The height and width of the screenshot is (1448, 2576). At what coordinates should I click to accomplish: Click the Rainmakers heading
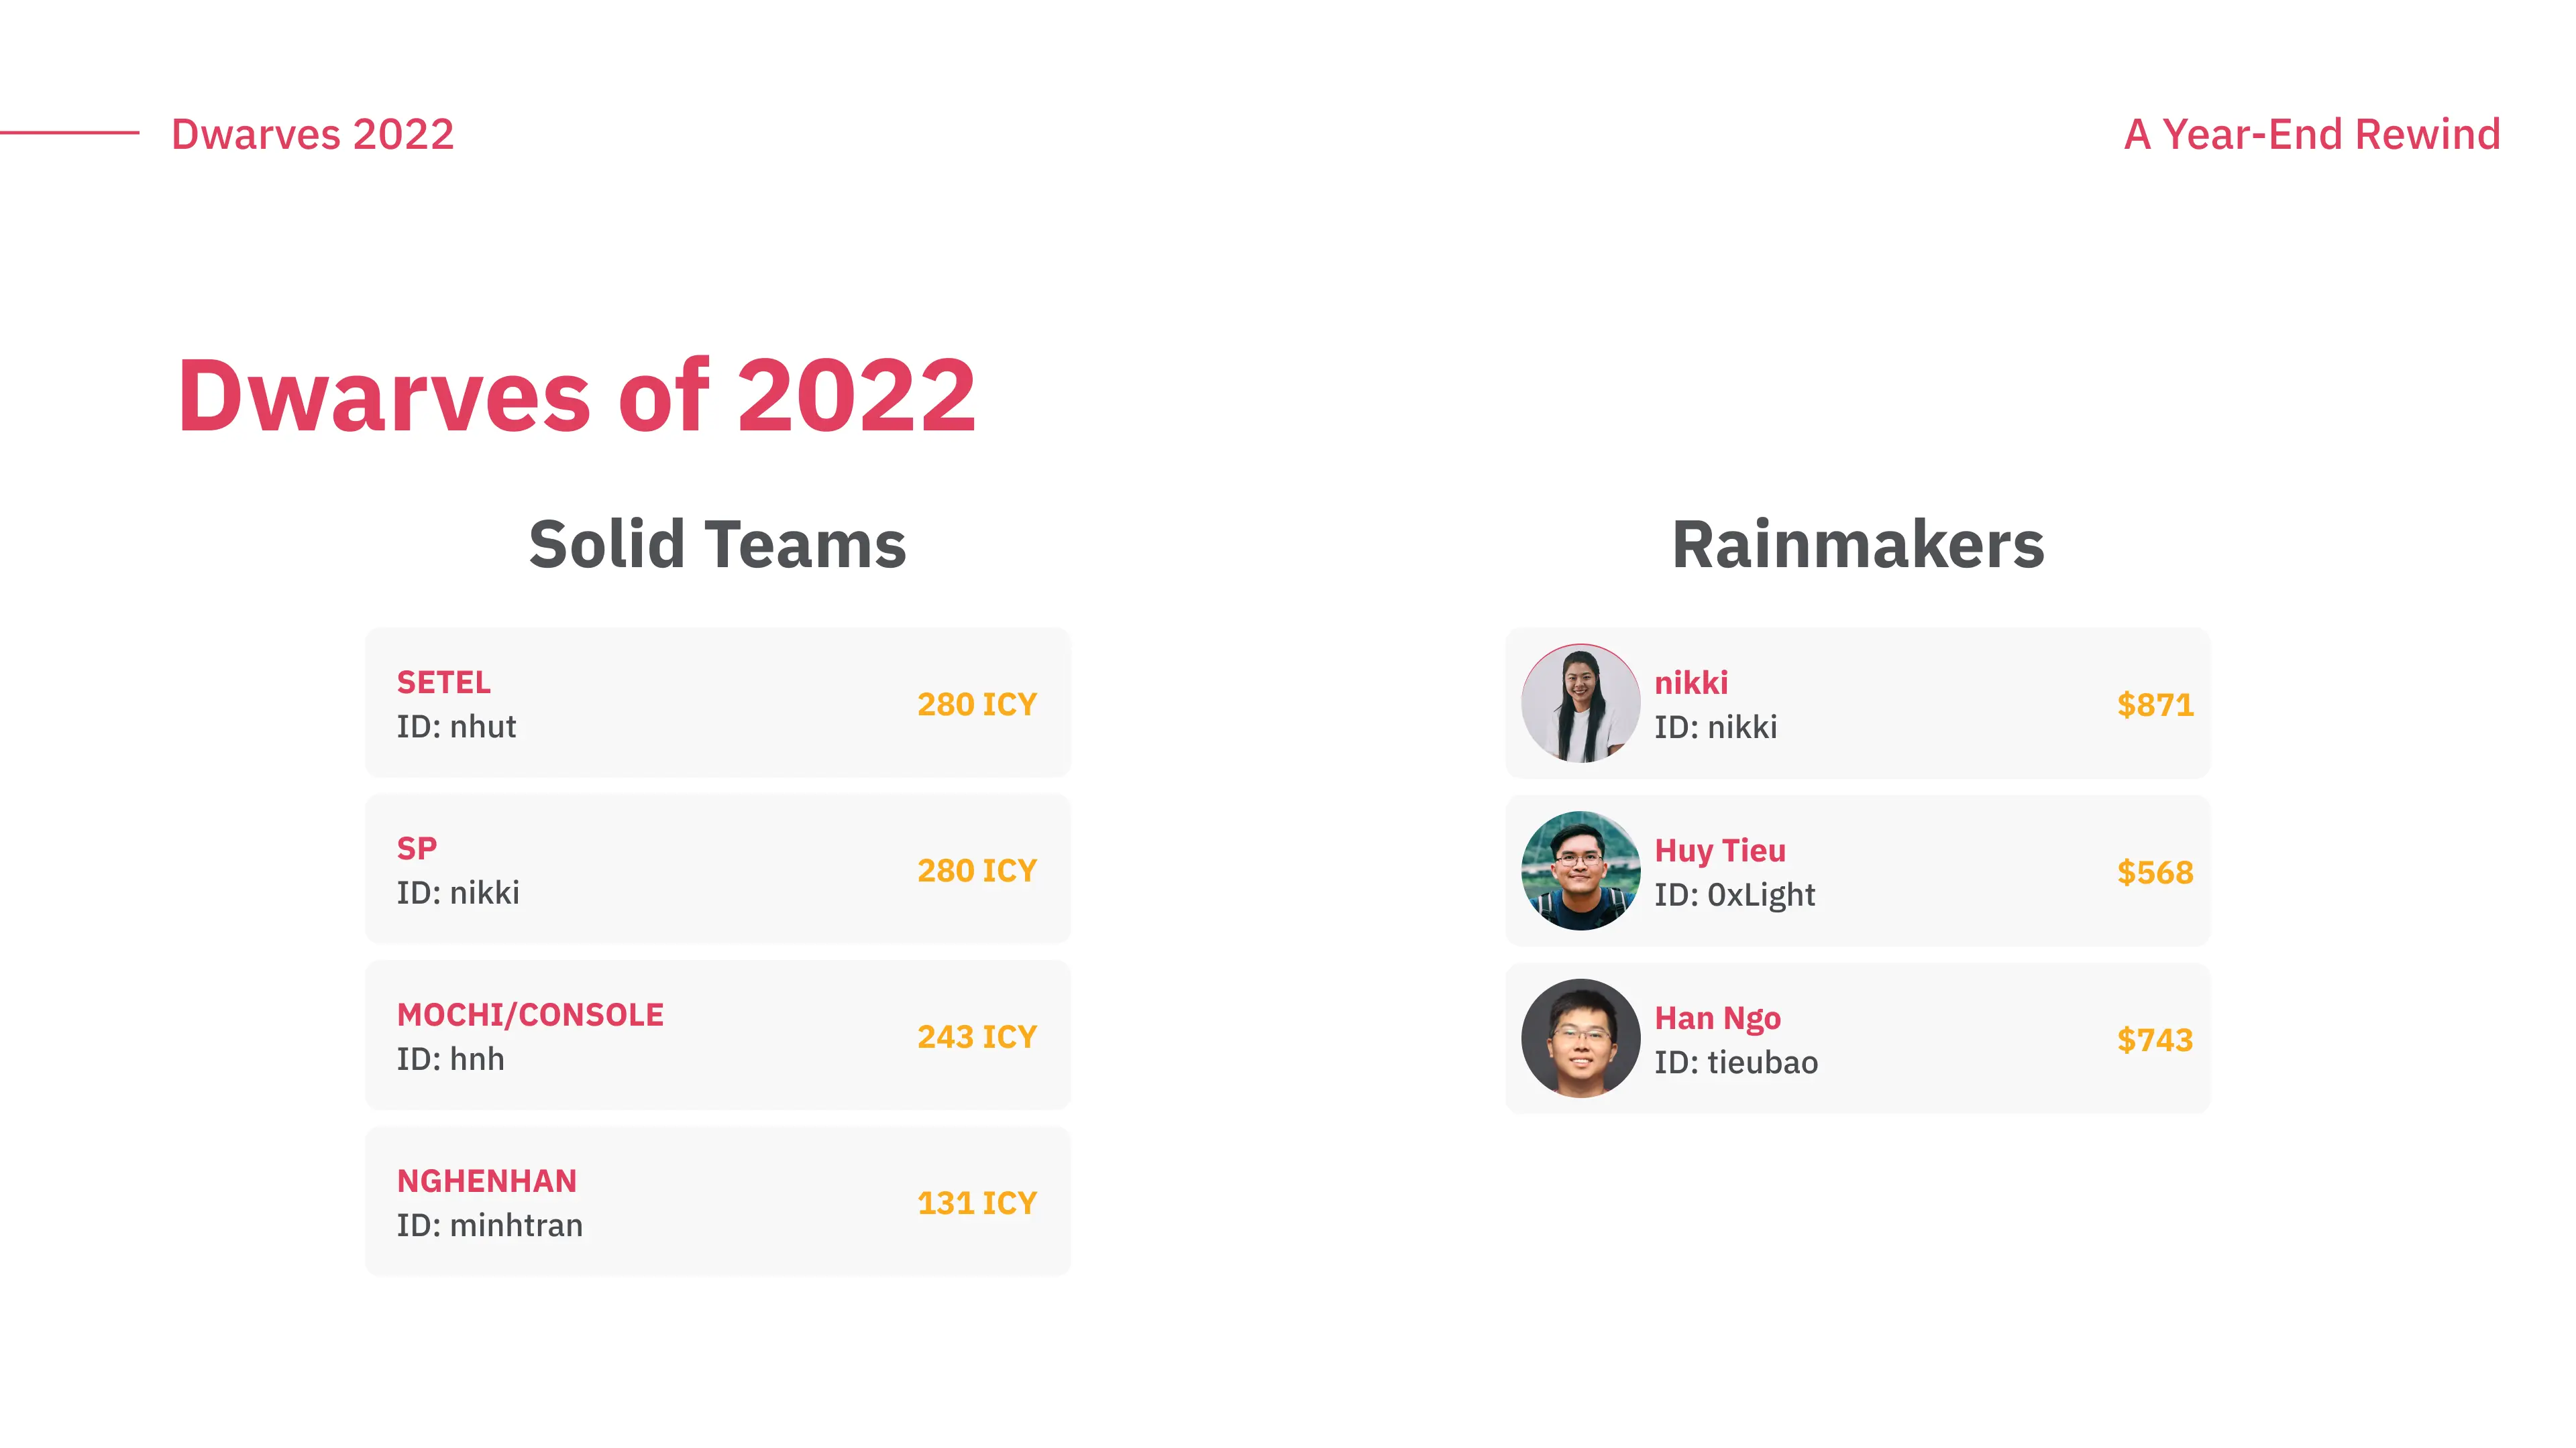point(1858,544)
